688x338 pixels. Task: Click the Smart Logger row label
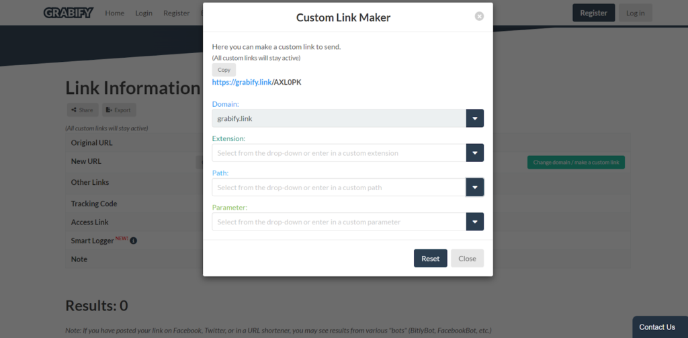92,241
